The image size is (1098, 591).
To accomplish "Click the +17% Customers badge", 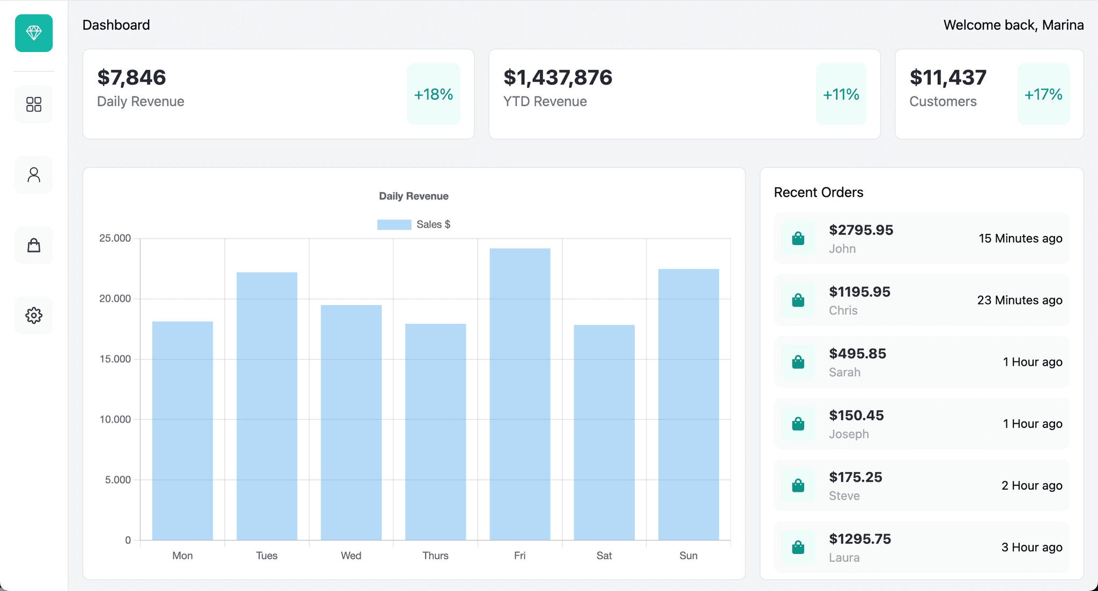I will 1043,94.
